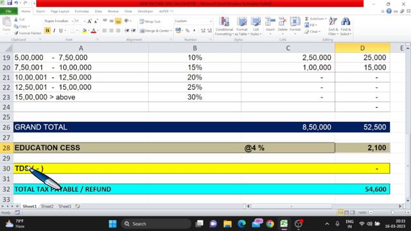Toggle Bold formatting
Image resolution: width=411 pixels, height=231 pixels.
point(48,31)
